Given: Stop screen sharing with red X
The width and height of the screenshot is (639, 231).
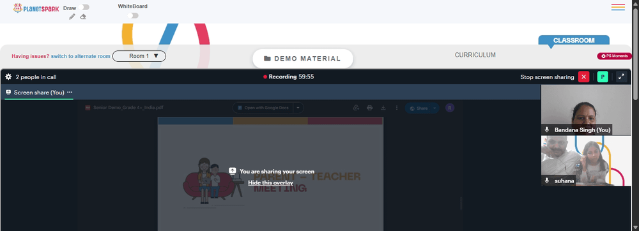Looking at the screenshot, I should (x=583, y=77).
